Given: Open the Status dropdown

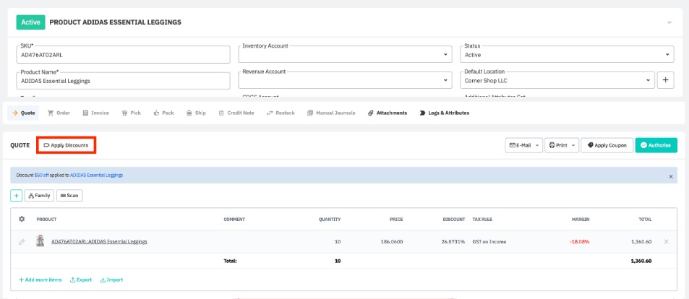Looking at the screenshot, I should click(666, 55).
